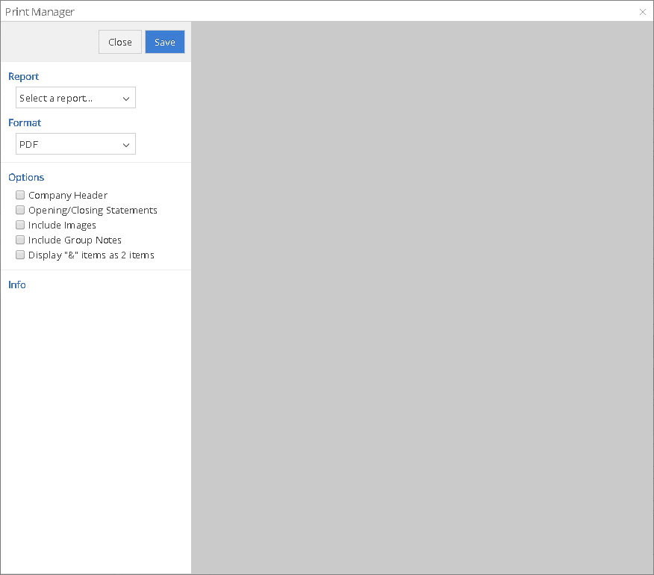Image resolution: width=654 pixels, height=575 pixels.
Task: Click the Print Manager title text
Action: tap(40, 12)
